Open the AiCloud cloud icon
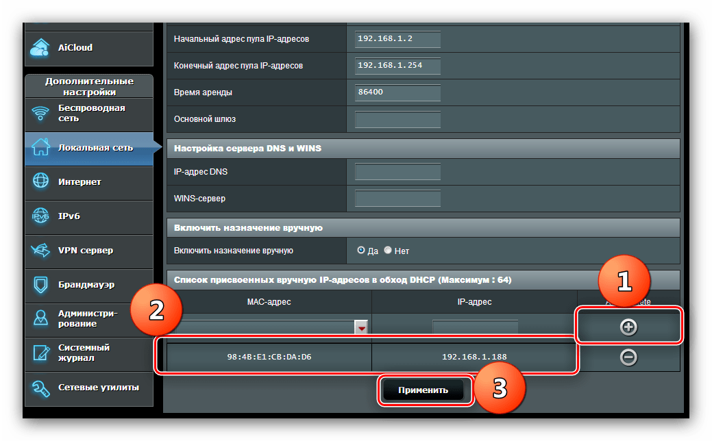Screen dimensions: 712x441 click(40, 48)
